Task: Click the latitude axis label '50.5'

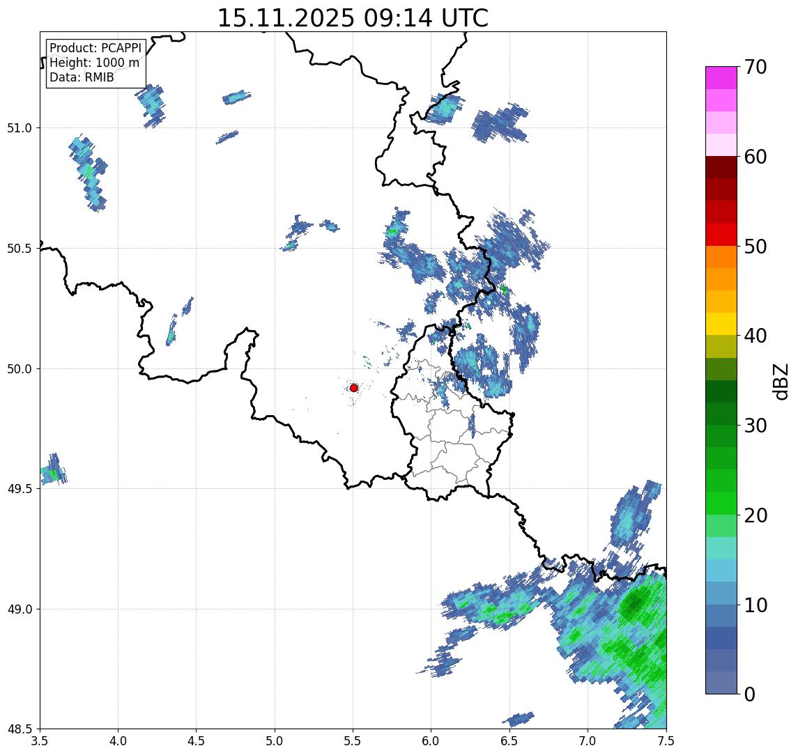Action: [x=19, y=248]
